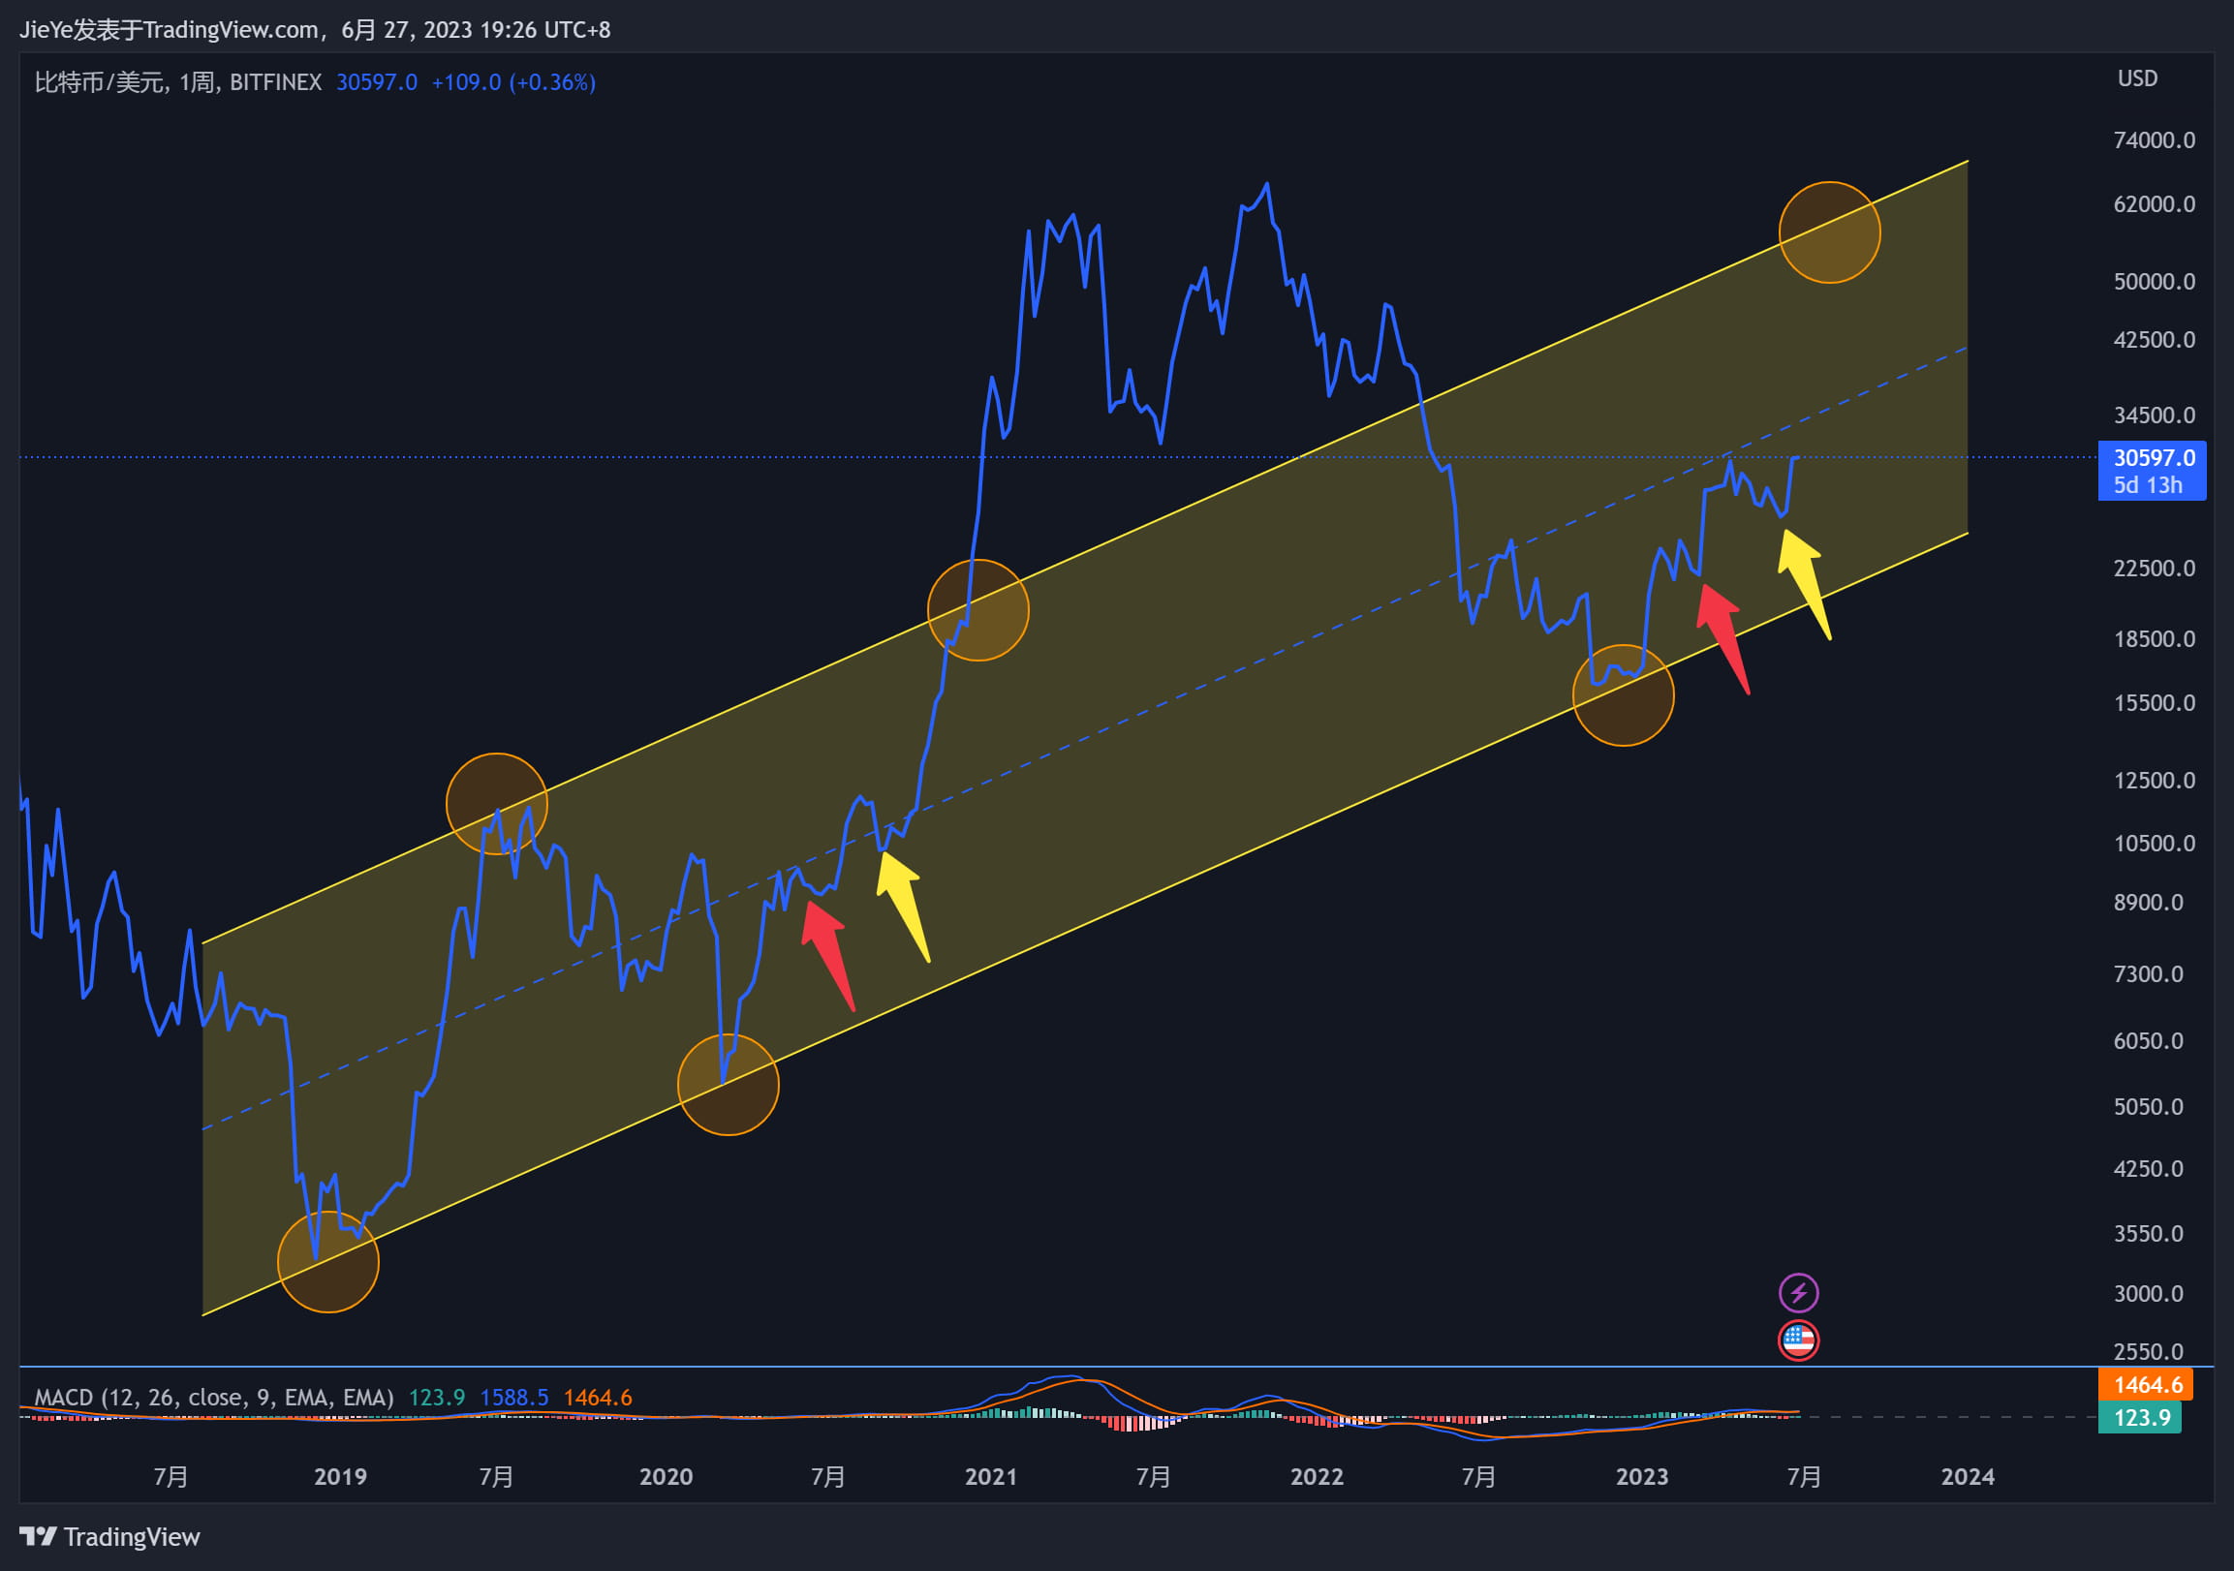Select the US flag economic events icon

[x=1800, y=1340]
